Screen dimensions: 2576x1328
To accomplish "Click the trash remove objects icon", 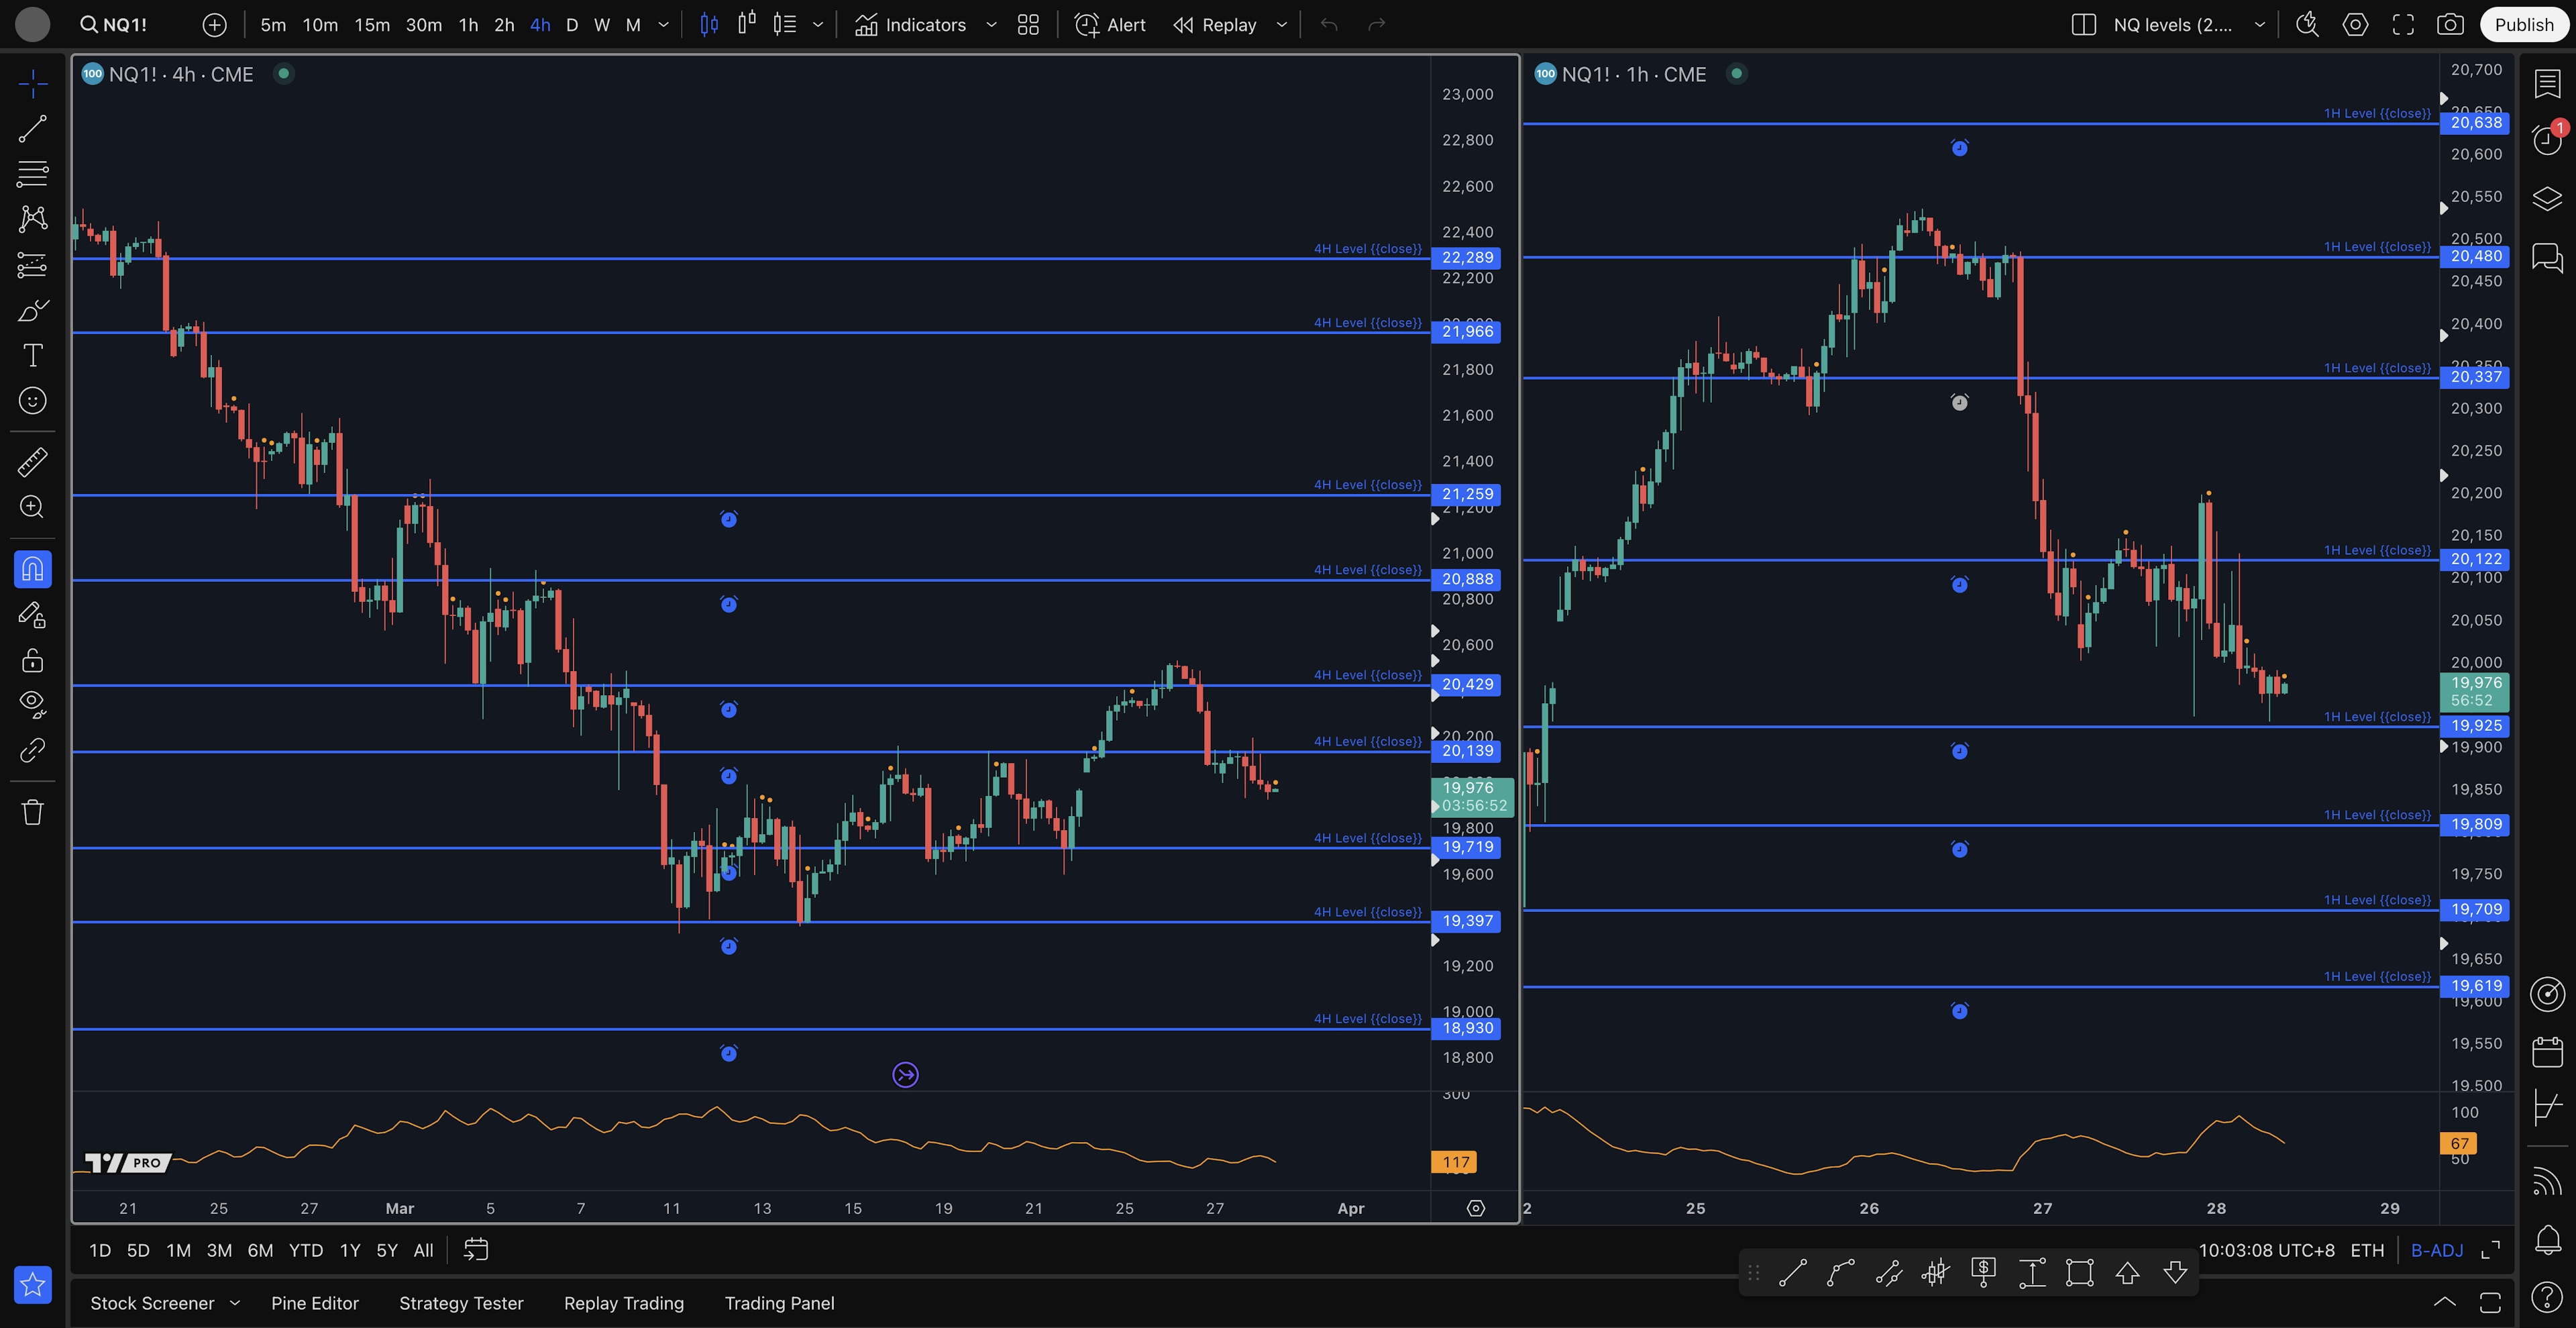I will 32,811.
